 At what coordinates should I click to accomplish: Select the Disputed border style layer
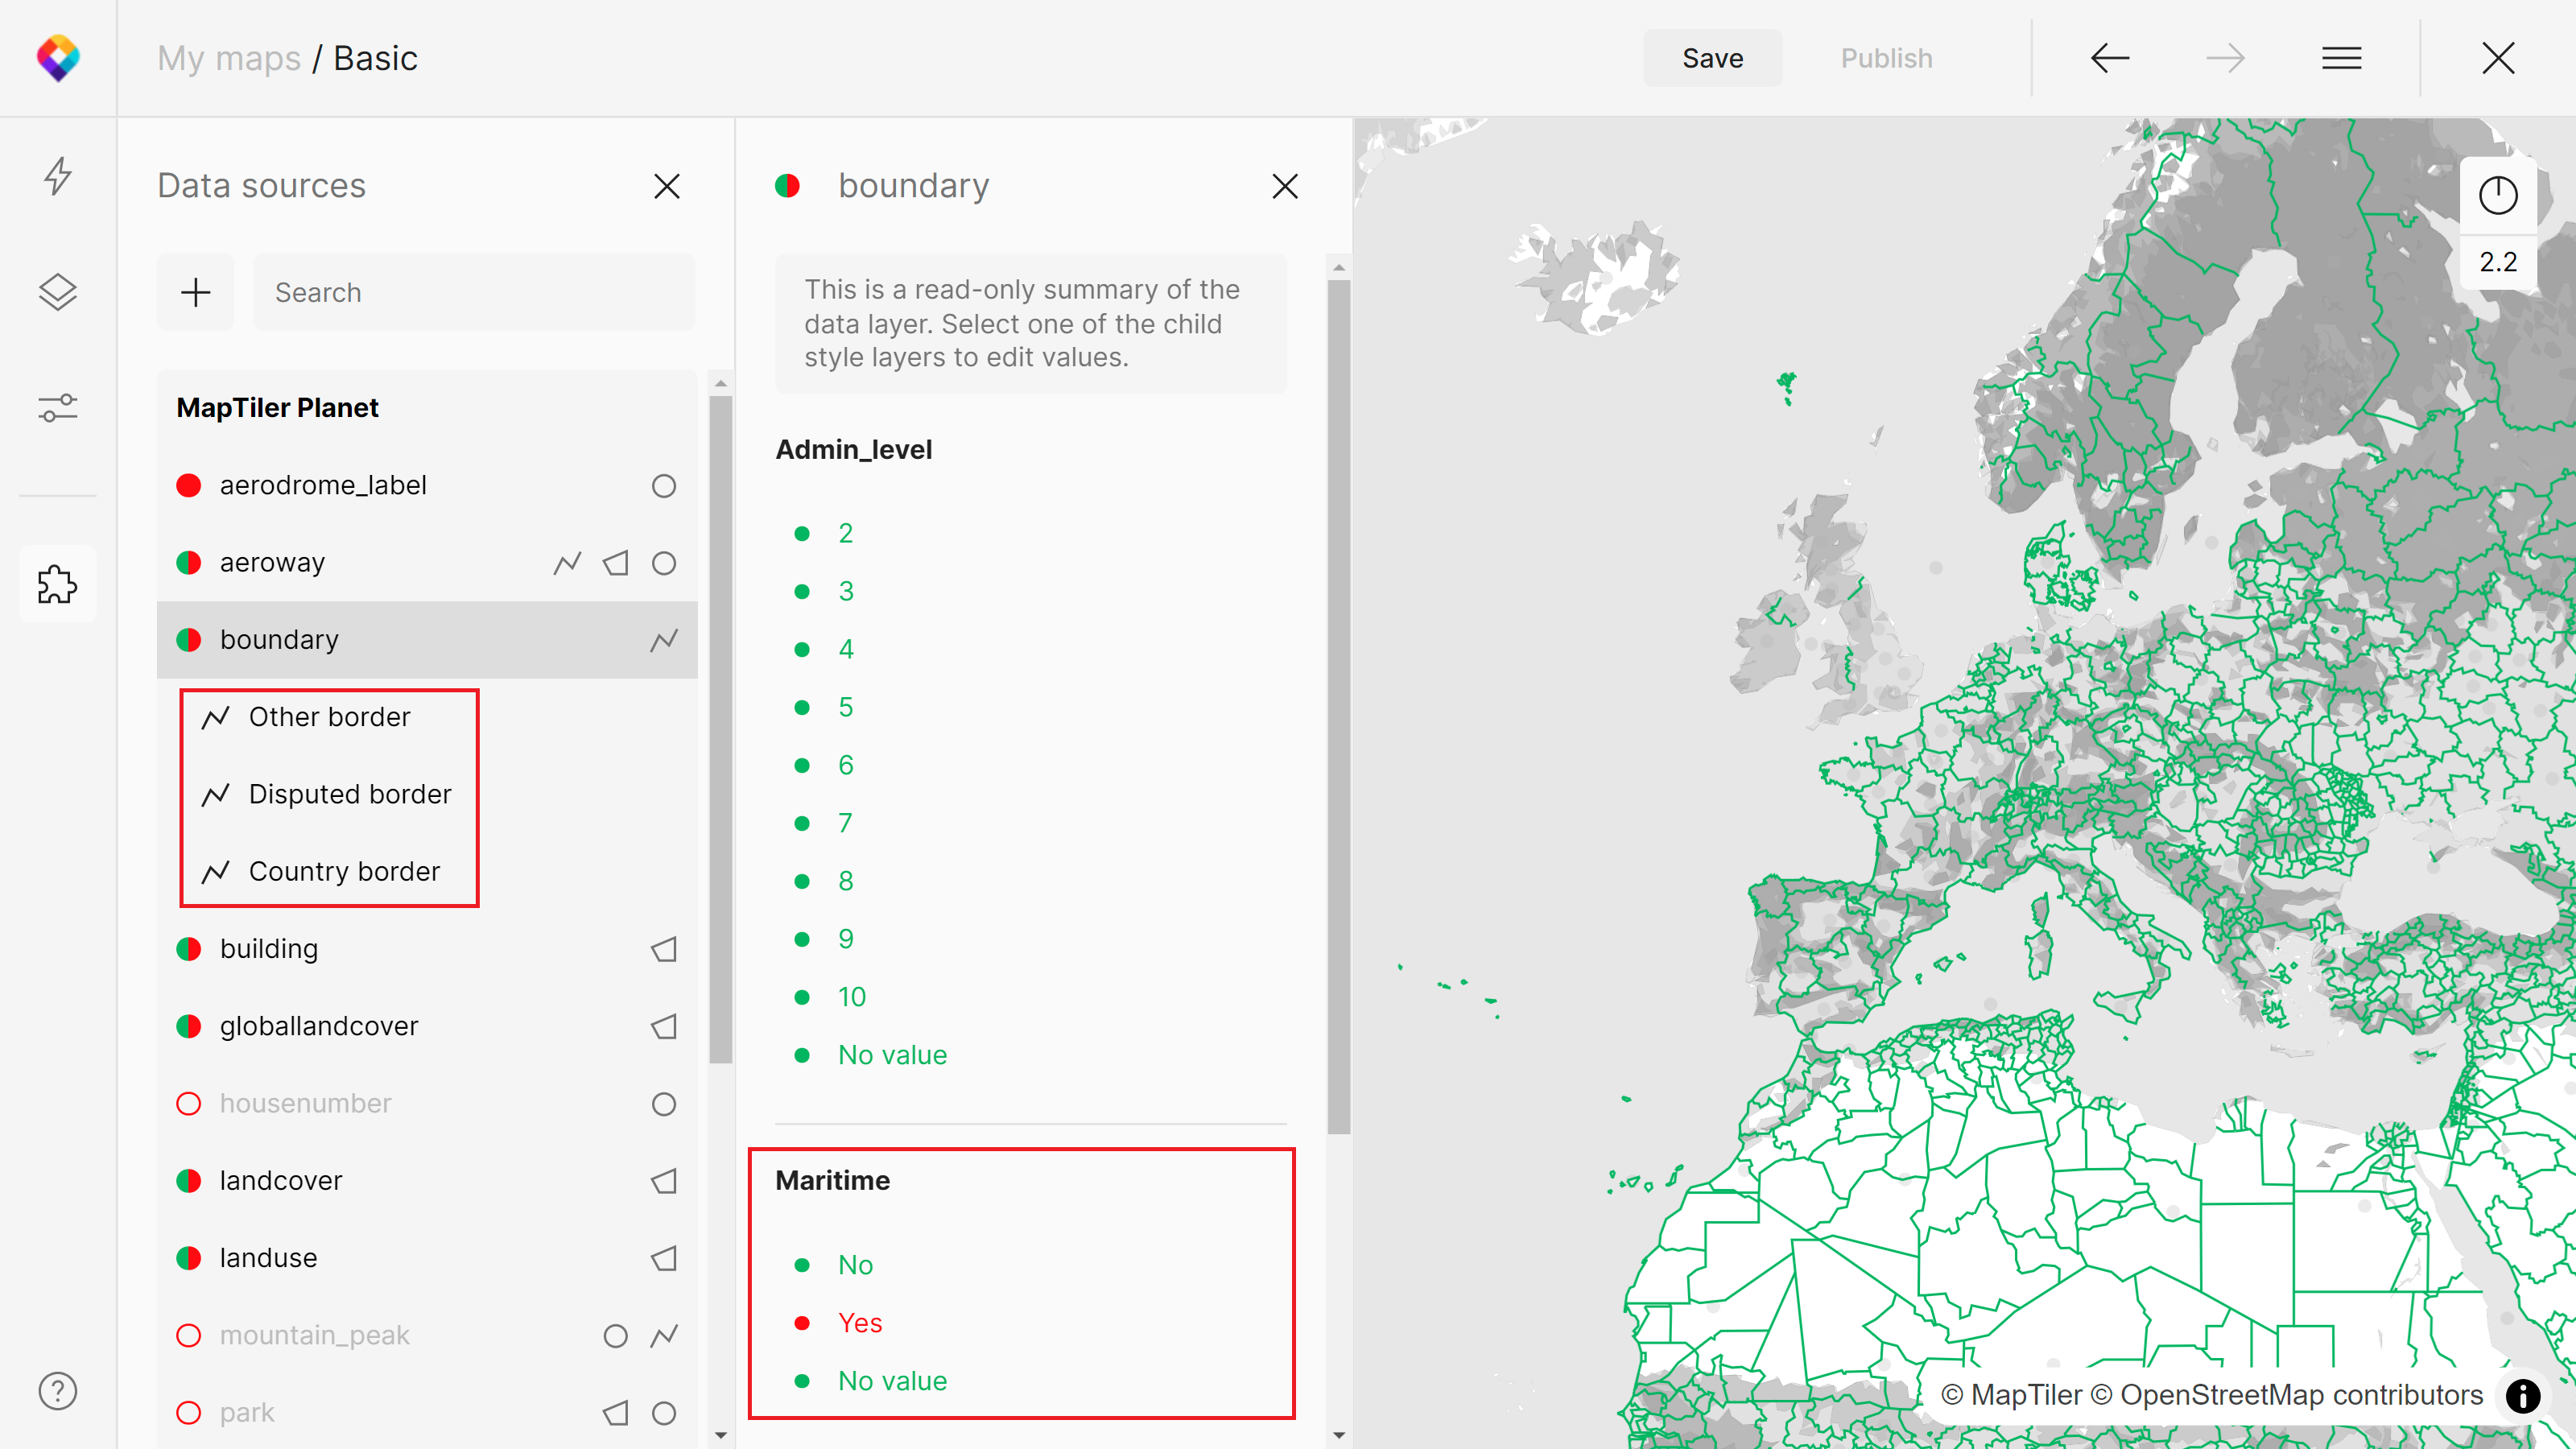coord(349,794)
